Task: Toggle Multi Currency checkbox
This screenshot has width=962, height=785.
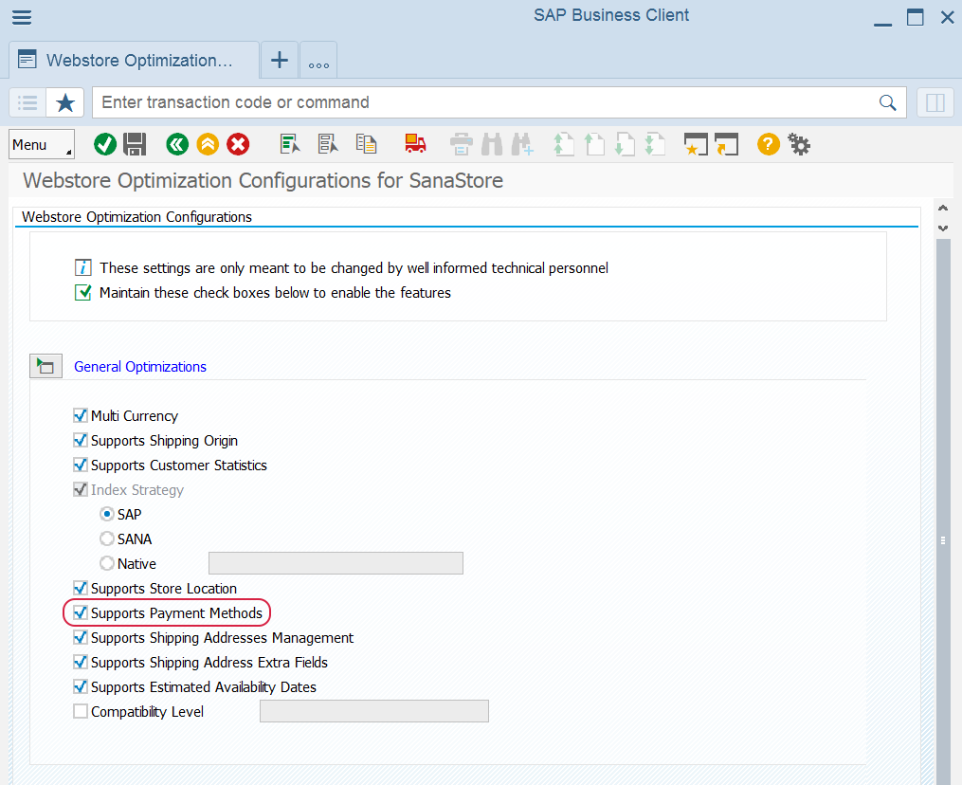Action: pyautogui.click(x=81, y=415)
